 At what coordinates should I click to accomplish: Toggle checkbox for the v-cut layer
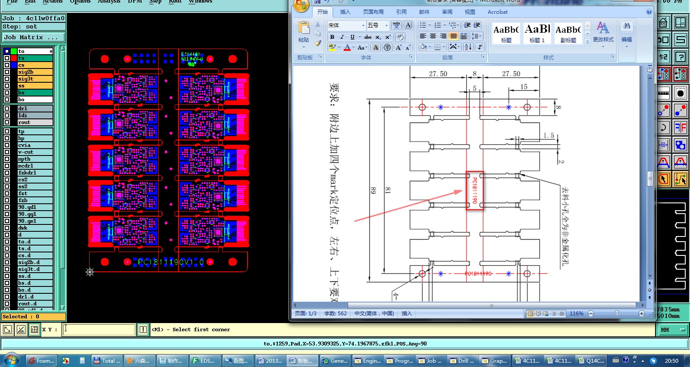(7, 152)
